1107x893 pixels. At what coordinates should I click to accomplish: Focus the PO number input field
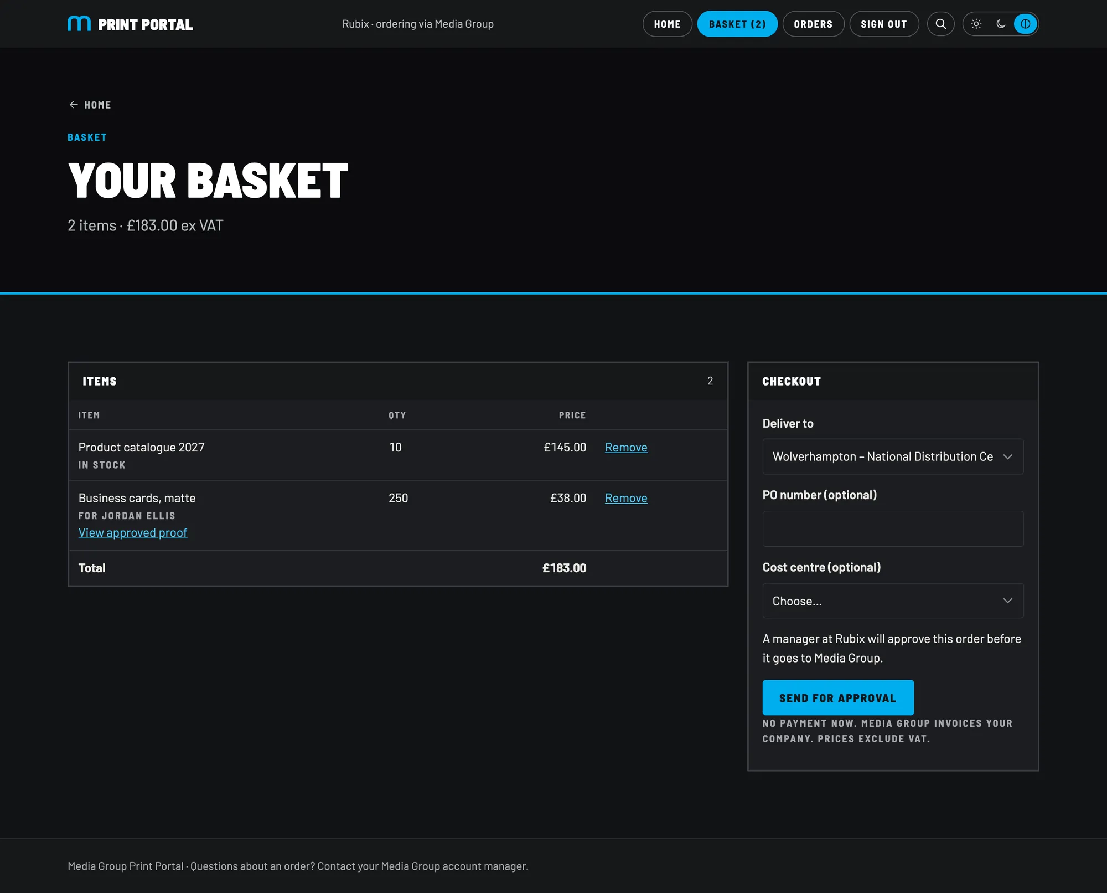click(893, 528)
